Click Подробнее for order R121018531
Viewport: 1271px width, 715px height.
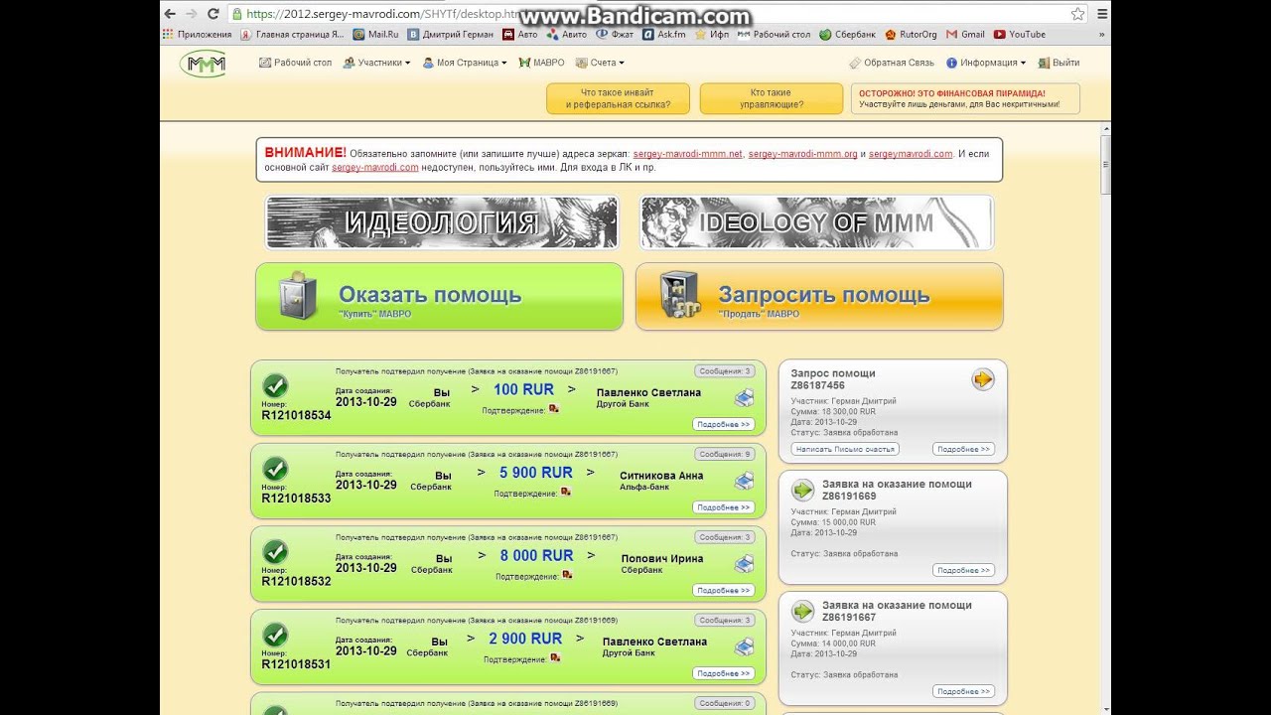click(723, 673)
